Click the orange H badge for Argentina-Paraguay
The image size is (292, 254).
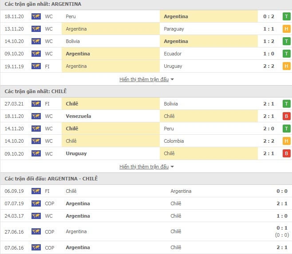(x=286, y=29)
